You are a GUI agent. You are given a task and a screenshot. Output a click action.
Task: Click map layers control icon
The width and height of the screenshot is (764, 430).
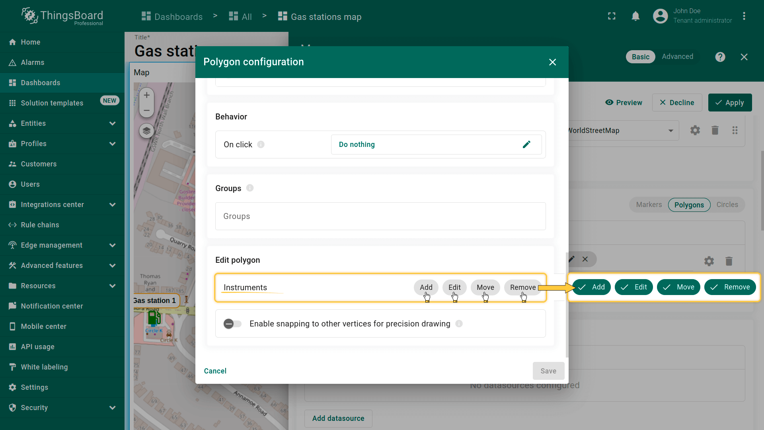(146, 131)
